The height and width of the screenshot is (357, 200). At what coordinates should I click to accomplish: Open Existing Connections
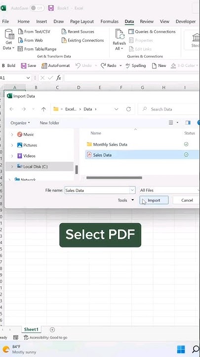[x=82, y=40]
